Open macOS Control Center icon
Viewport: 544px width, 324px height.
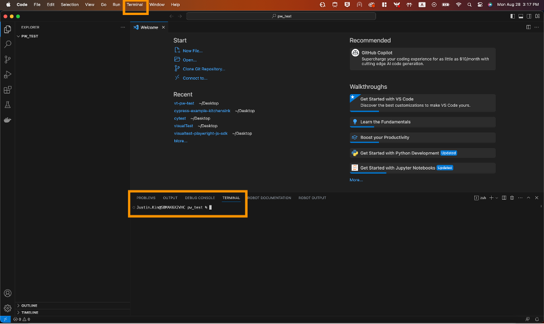[x=480, y=5]
